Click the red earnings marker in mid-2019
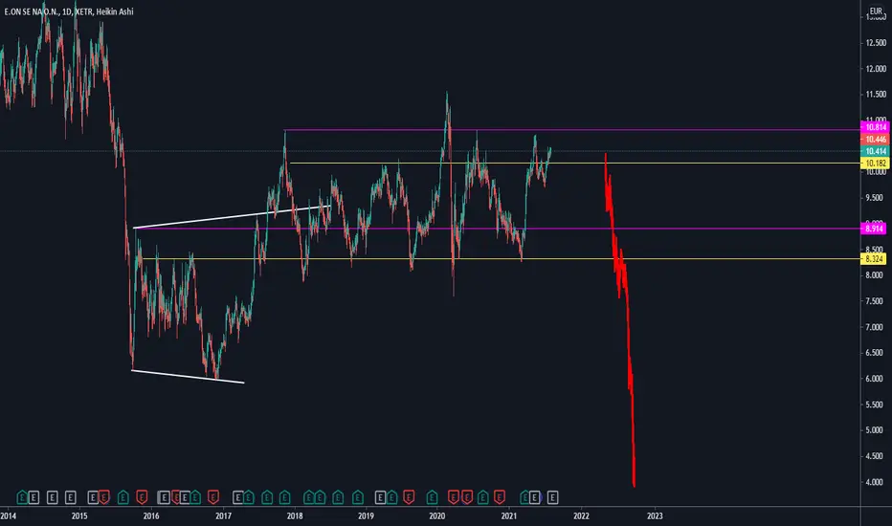892x526 pixels. (409, 497)
